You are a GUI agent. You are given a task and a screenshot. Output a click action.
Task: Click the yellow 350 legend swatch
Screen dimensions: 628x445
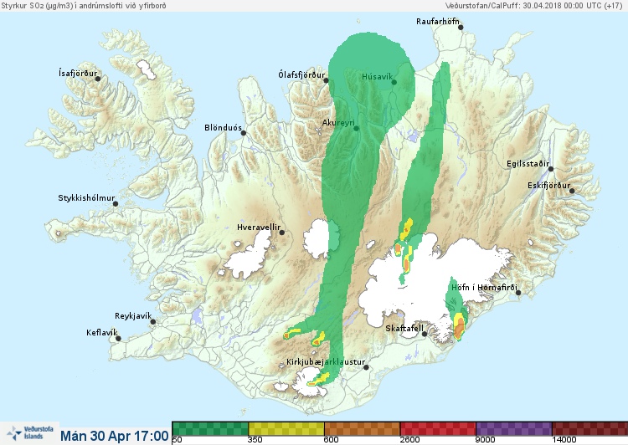point(286,428)
